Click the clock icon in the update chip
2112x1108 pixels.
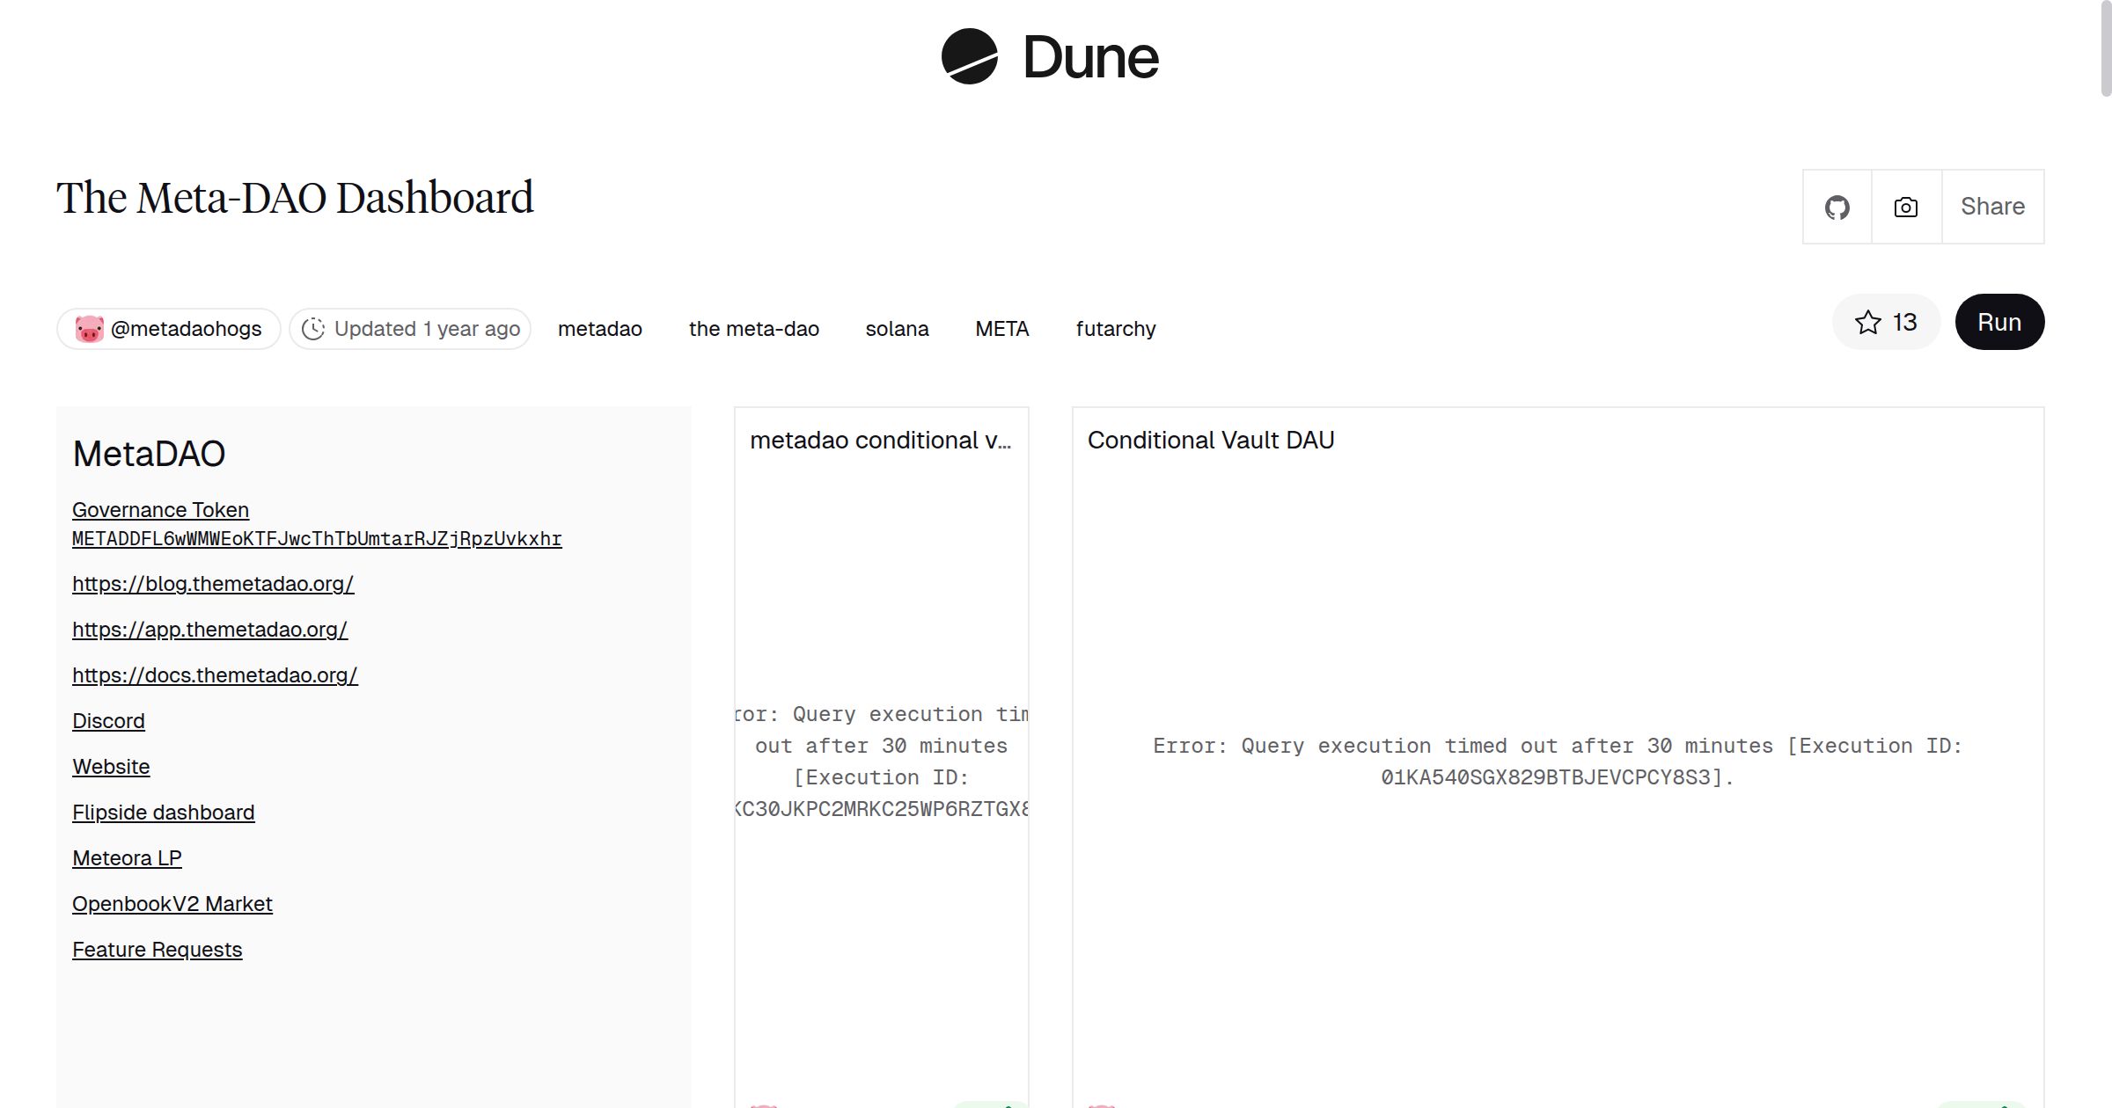point(314,328)
